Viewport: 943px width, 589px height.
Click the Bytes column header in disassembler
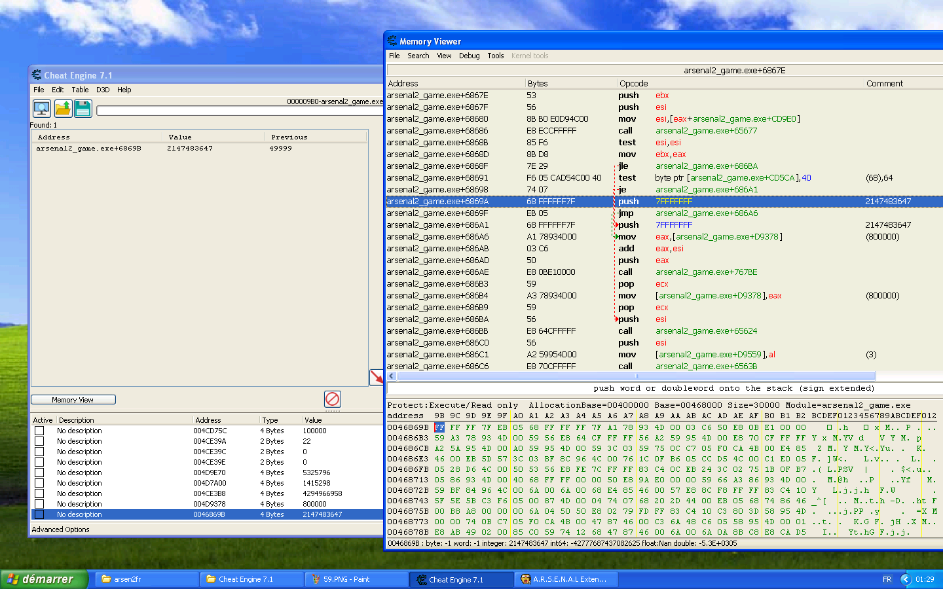(571, 83)
